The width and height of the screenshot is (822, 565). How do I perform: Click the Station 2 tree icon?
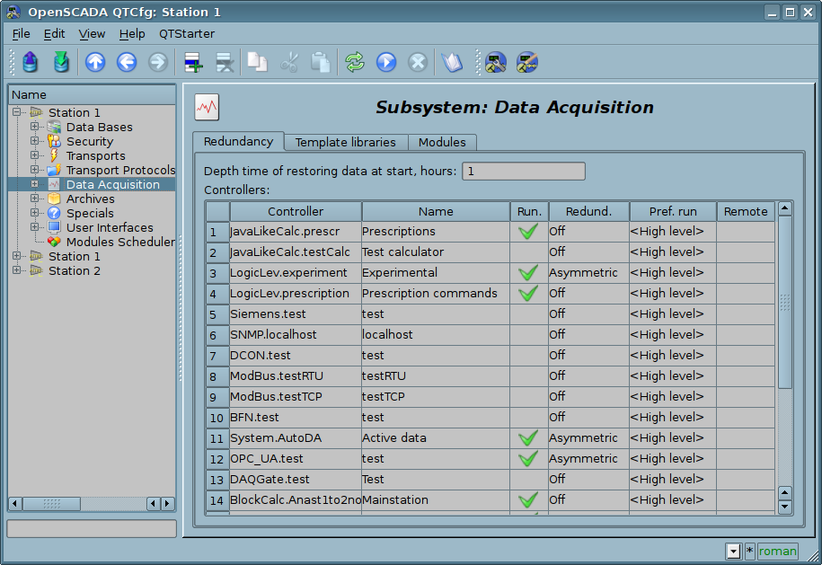pos(36,270)
